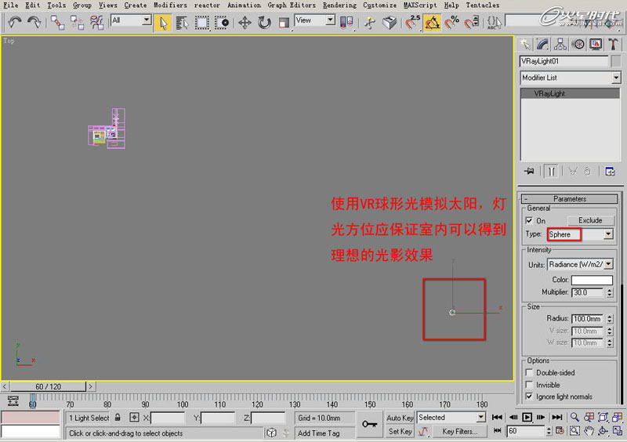Open the Display command panel tab
Screen dimensions: 627x442
pyautogui.click(x=596, y=45)
